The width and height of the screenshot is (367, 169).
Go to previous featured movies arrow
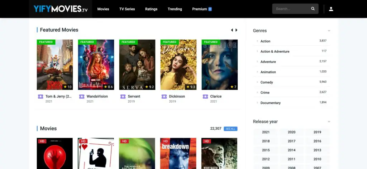point(232,30)
